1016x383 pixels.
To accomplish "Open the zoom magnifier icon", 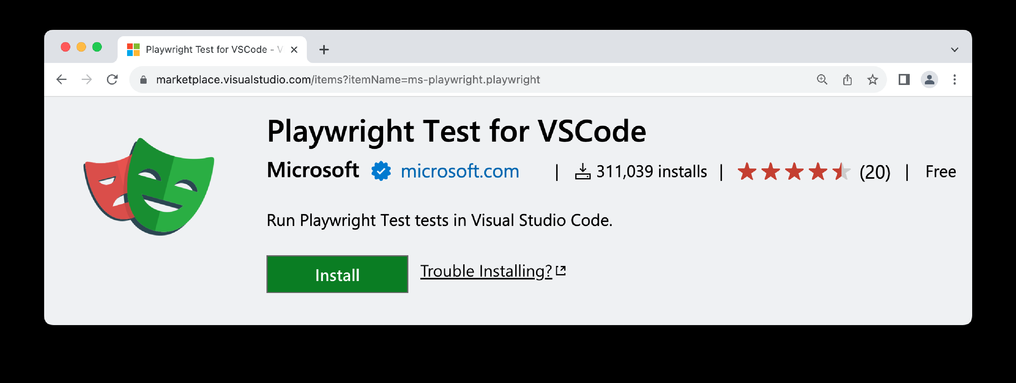I will pyautogui.click(x=822, y=80).
